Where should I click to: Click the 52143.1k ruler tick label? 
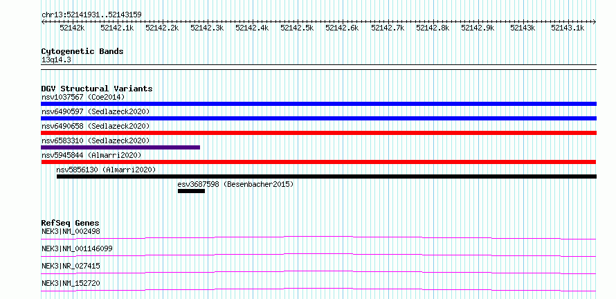[x=568, y=28]
